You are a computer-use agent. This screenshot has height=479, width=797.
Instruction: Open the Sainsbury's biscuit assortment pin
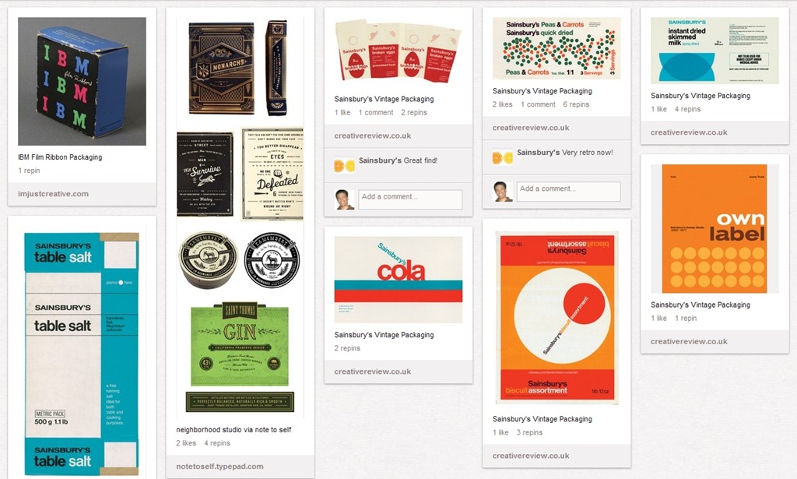[556, 319]
